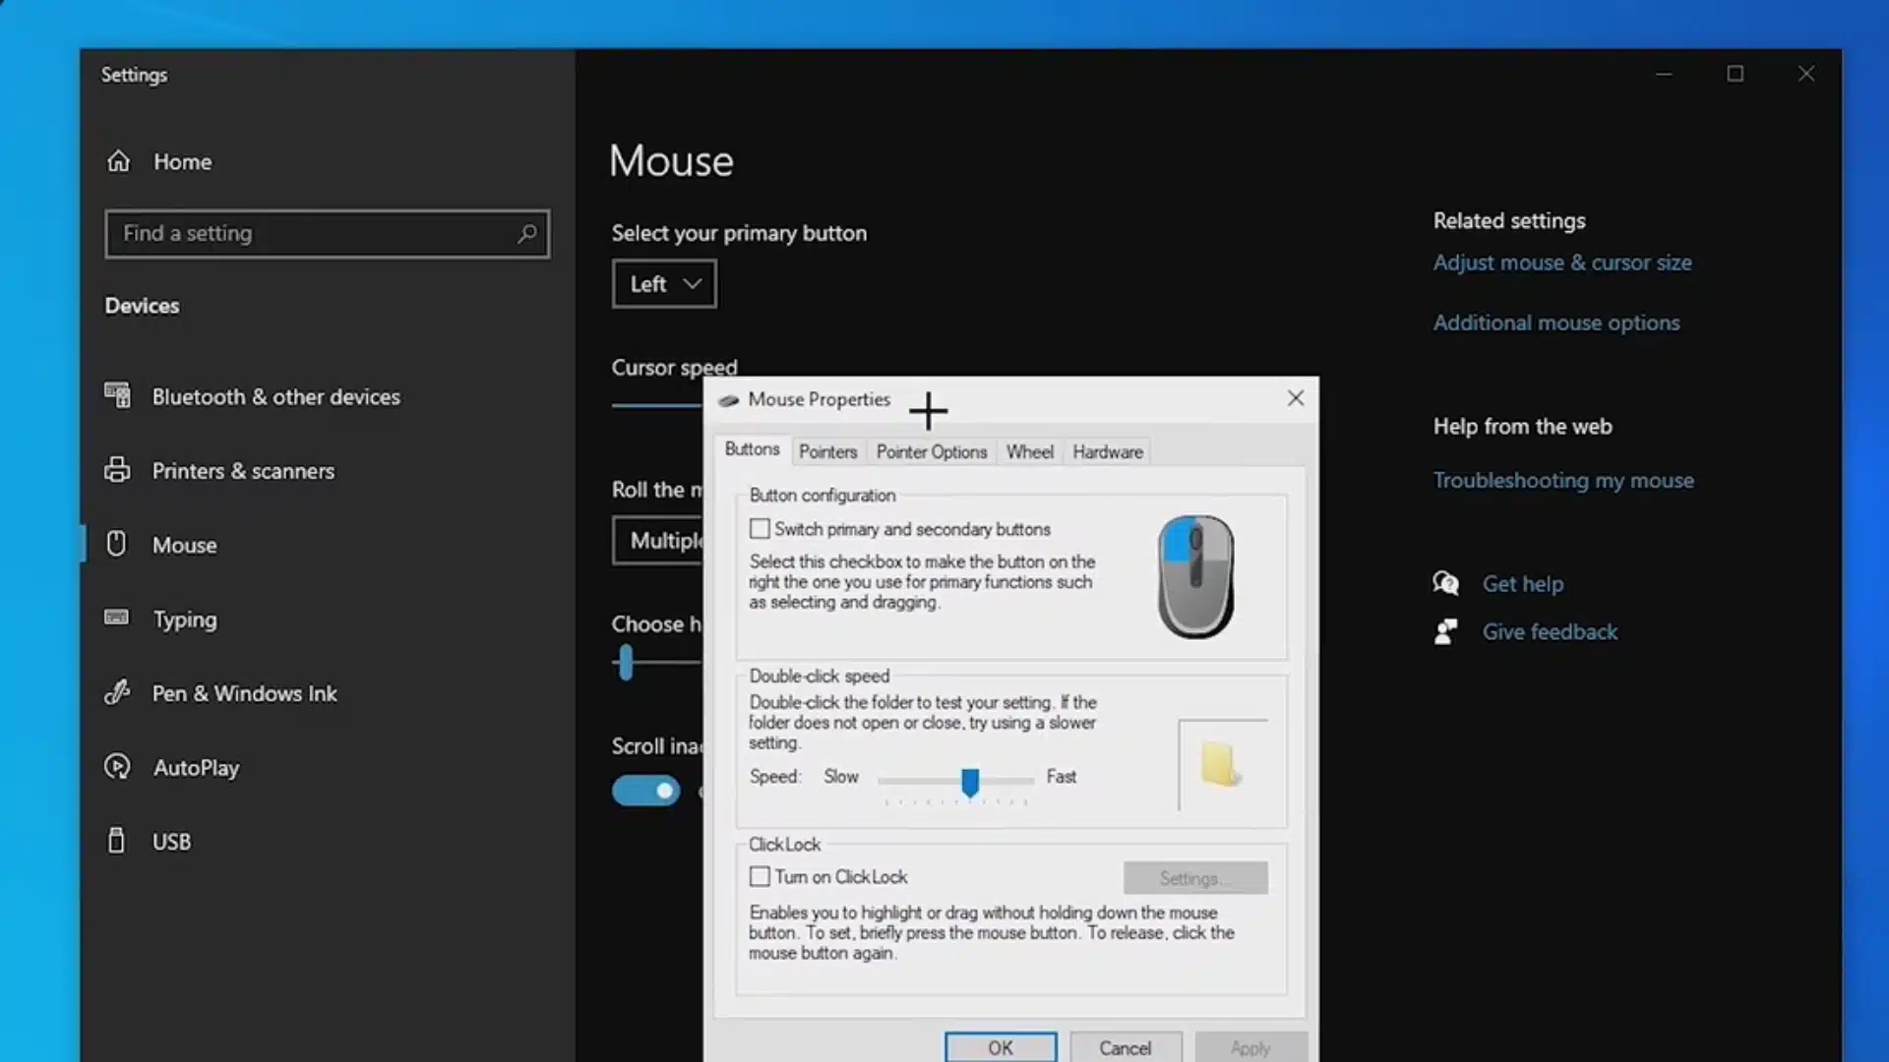Click the Give feedback link
Image resolution: width=1889 pixels, height=1062 pixels.
[x=1550, y=631]
